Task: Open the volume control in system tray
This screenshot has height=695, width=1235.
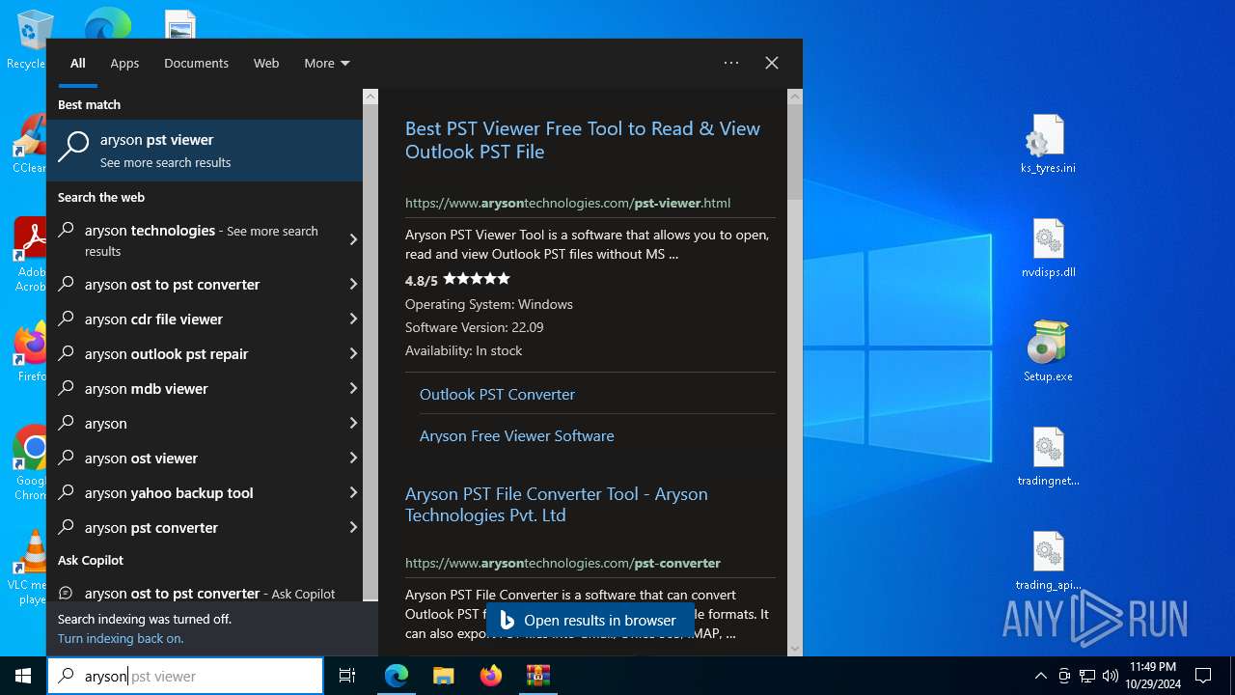Action: [x=1111, y=676]
